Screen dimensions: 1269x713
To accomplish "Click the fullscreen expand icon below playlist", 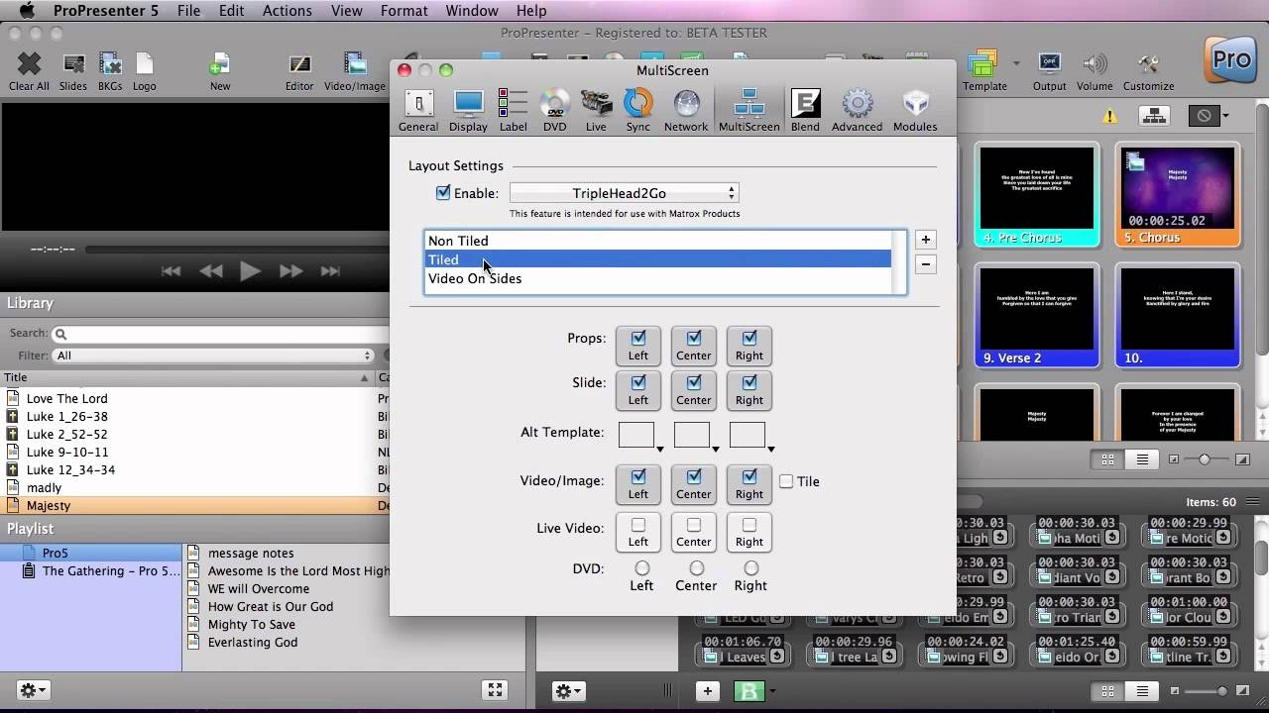I will [x=495, y=690].
